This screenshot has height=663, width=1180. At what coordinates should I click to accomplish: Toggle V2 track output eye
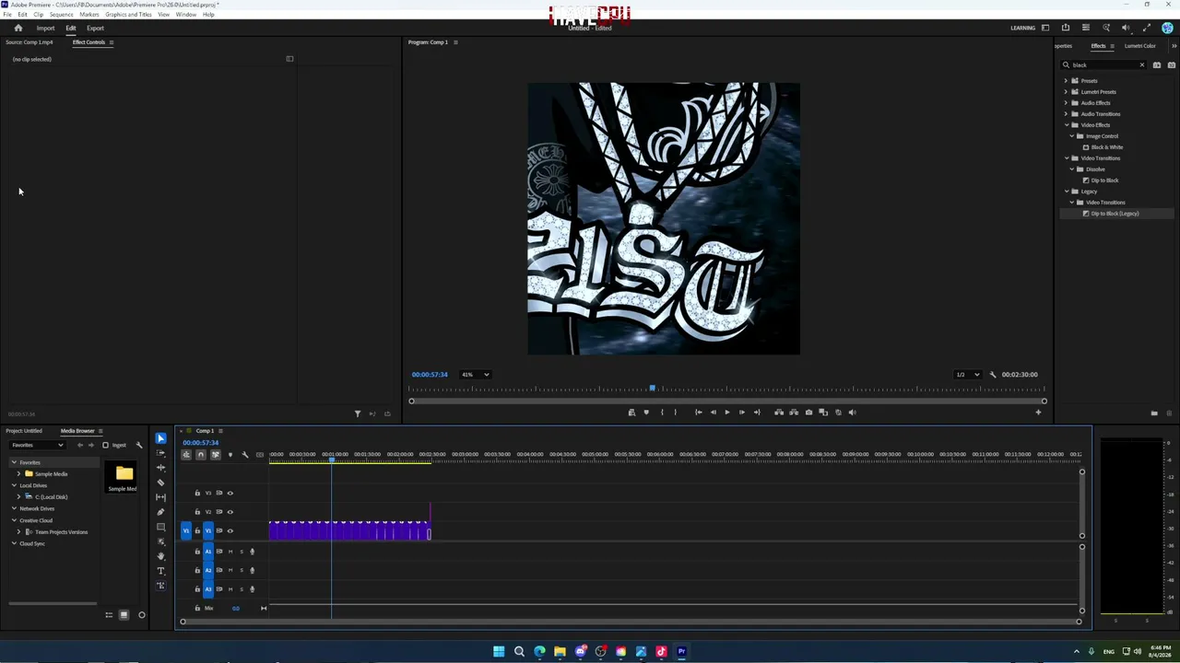(x=230, y=512)
